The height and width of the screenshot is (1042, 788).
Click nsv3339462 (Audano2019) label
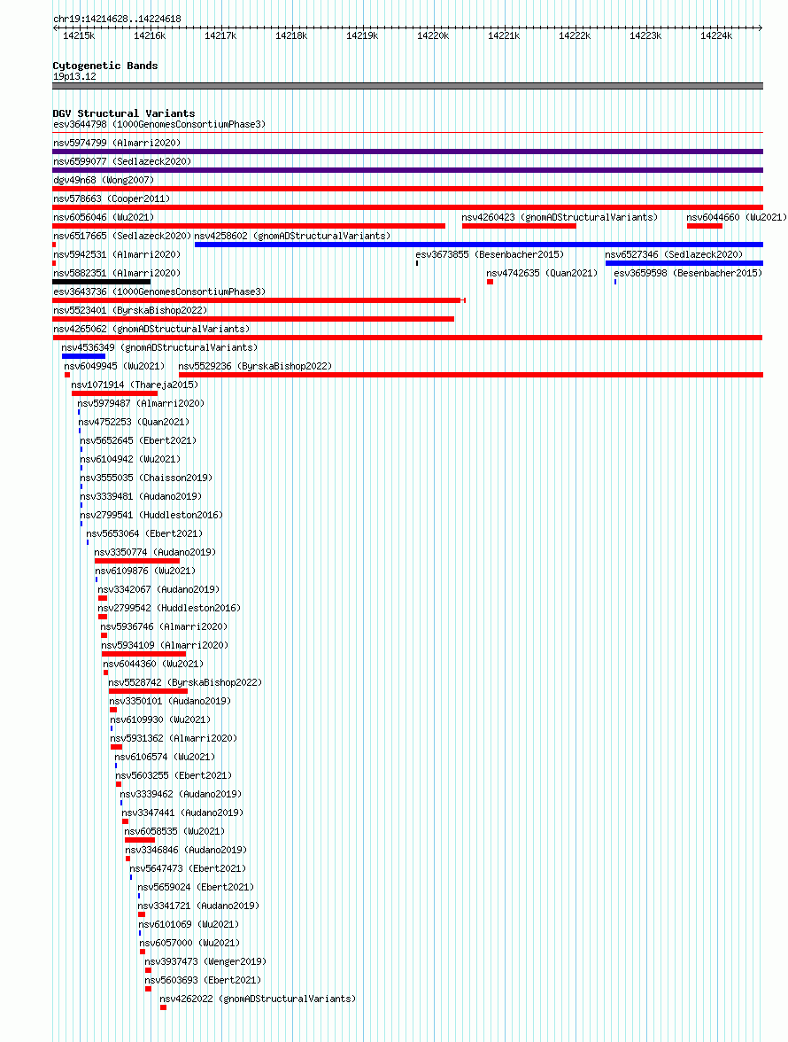click(x=181, y=794)
